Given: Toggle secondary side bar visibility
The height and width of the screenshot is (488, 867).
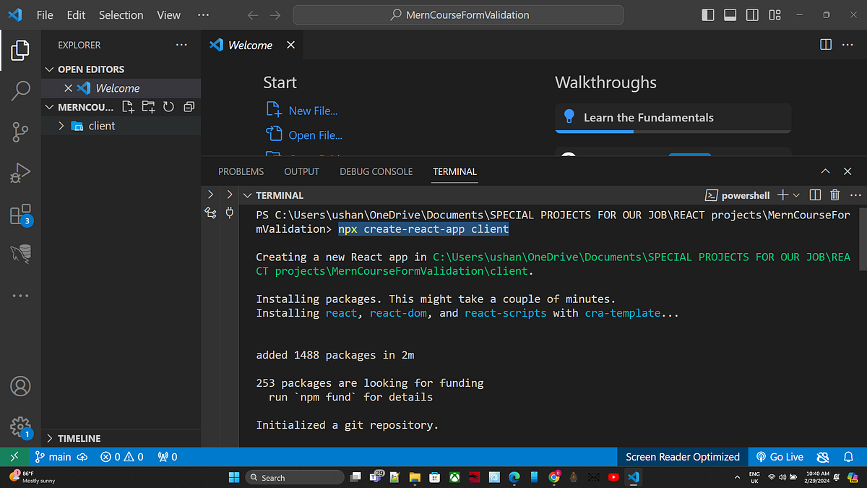Looking at the screenshot, I should click(x=752, y=14).
